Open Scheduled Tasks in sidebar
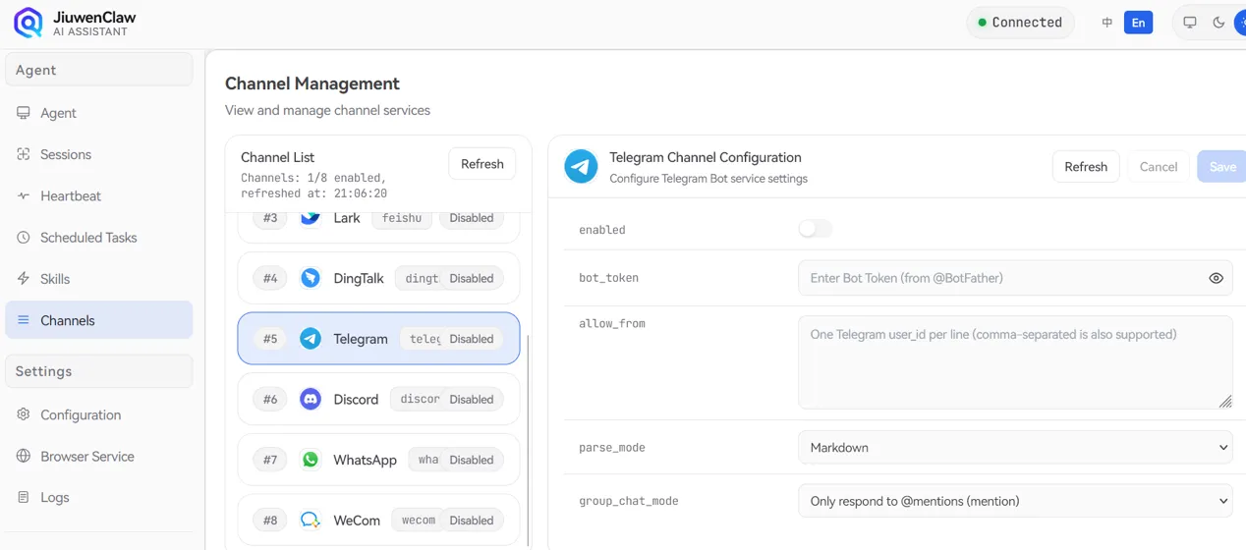This screenshot has width=1246, height=550. tap(88, 238)
